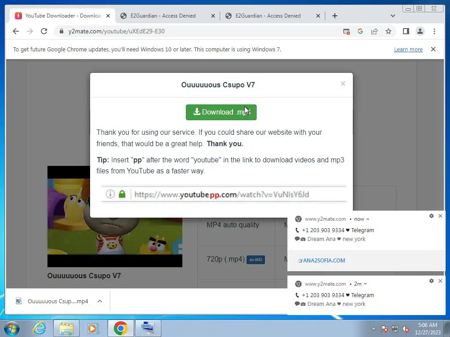Viewport: 450px width, 337px height.
Task: Open the on-screen keyboard taskbar app
Action: (x=148, y=328)
